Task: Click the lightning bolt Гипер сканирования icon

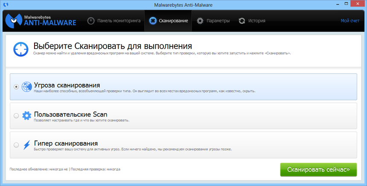Action: click(x=27, y=145)
